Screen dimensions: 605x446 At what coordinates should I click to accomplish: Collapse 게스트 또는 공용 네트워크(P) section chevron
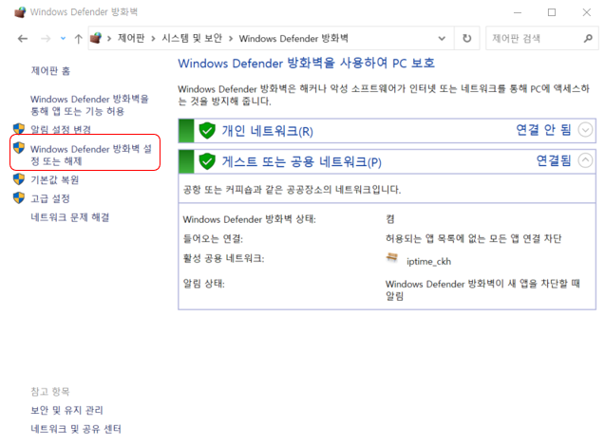click(585, 160)
